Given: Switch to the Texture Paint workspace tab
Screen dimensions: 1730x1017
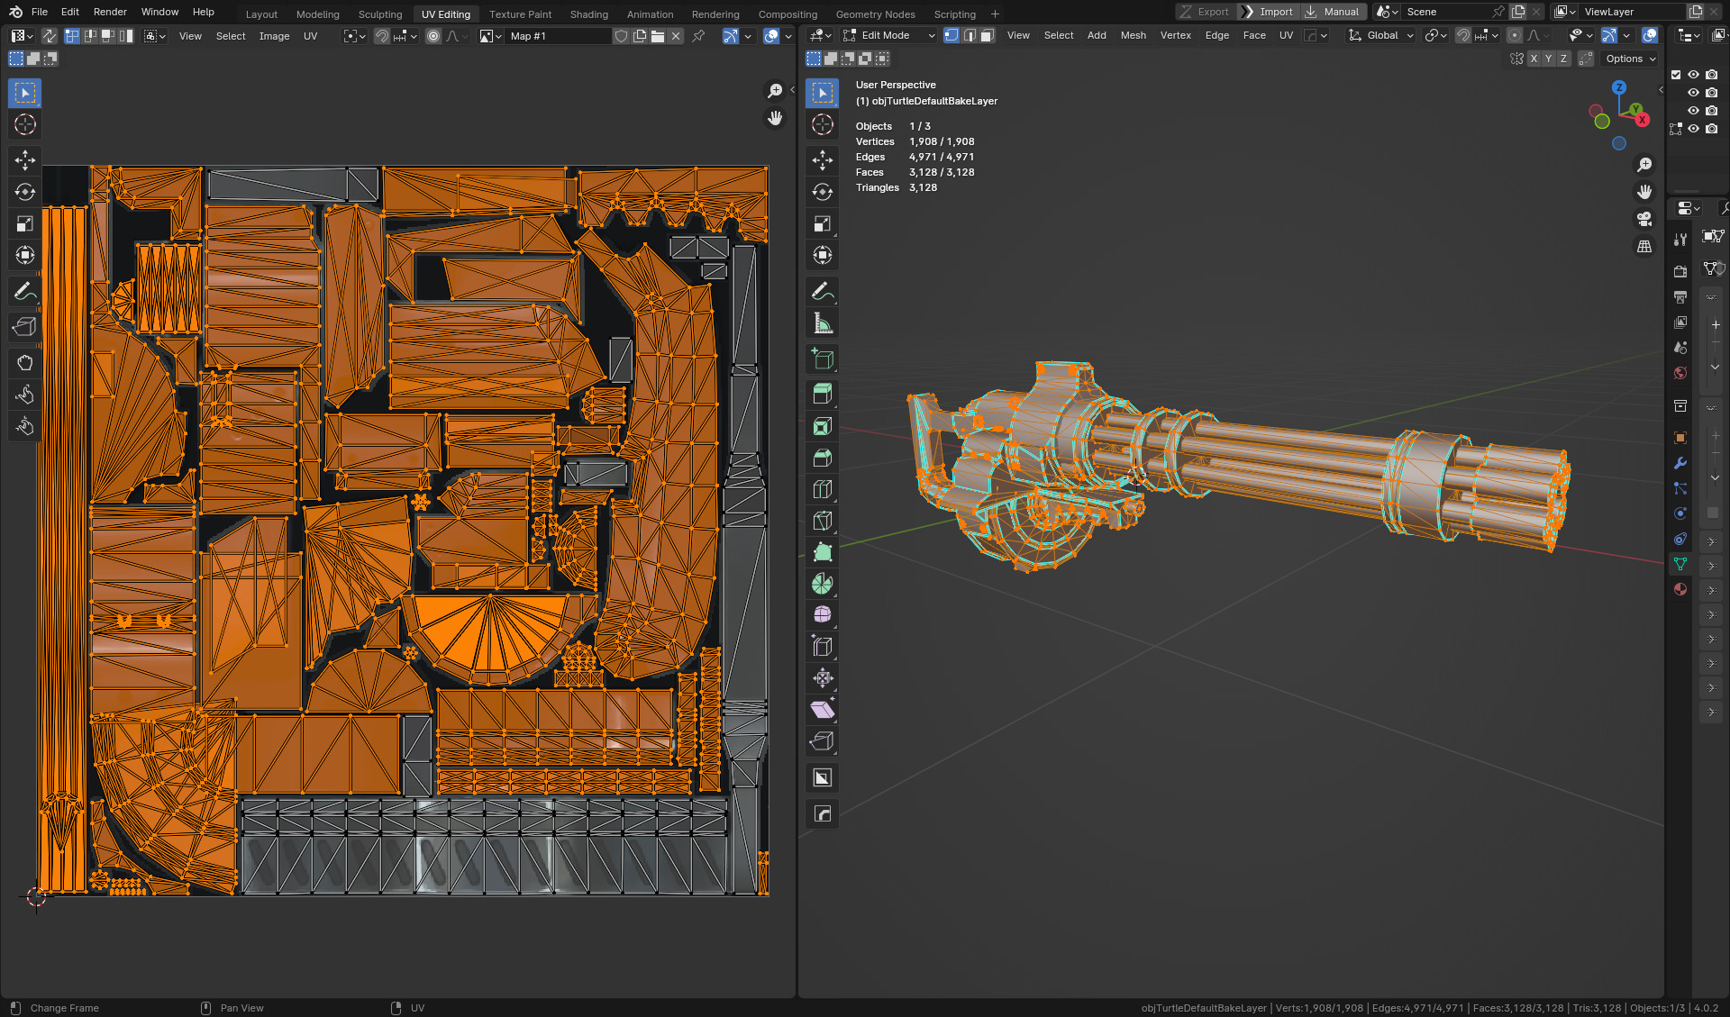Looking at the screenshot, I should pos(520,14).
